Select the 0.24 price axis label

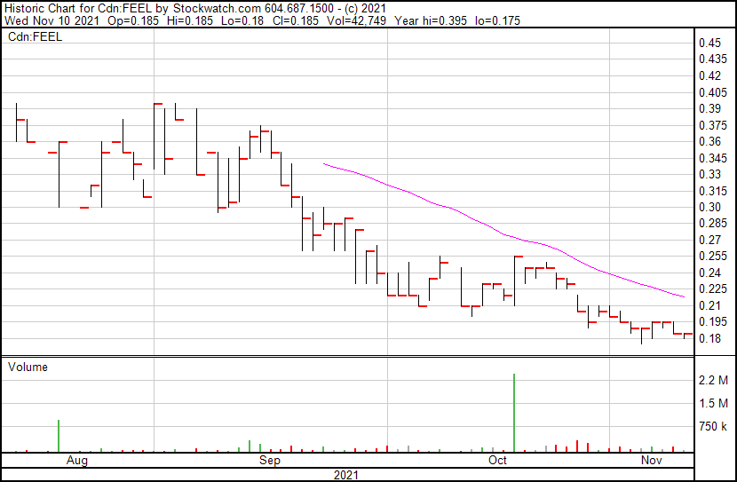tap(709, 273)
